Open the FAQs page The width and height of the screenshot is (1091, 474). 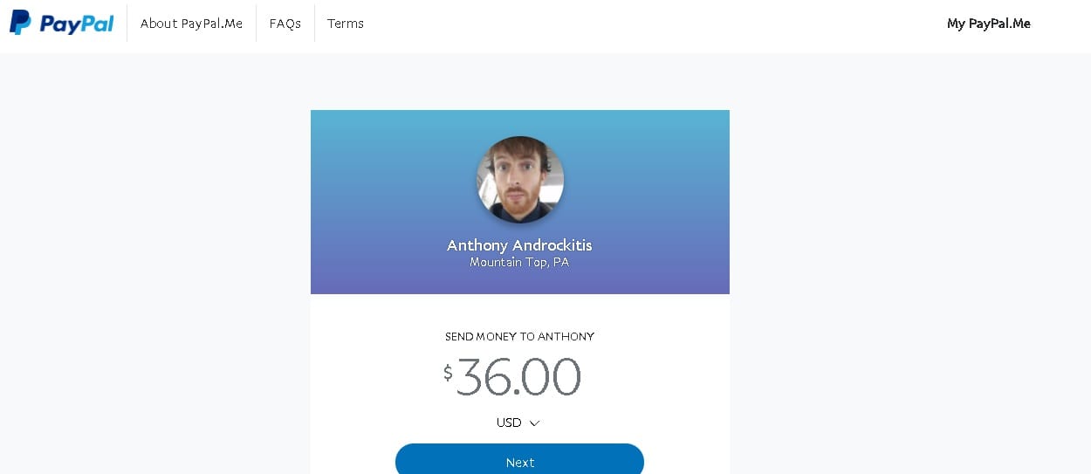coord(285,24)
